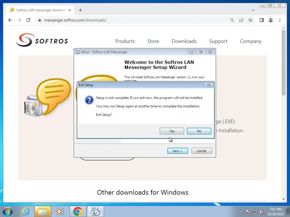Open the Products menu on the Softros site
This screenshot has width=290, height=217.
click(x=125, y=41)
